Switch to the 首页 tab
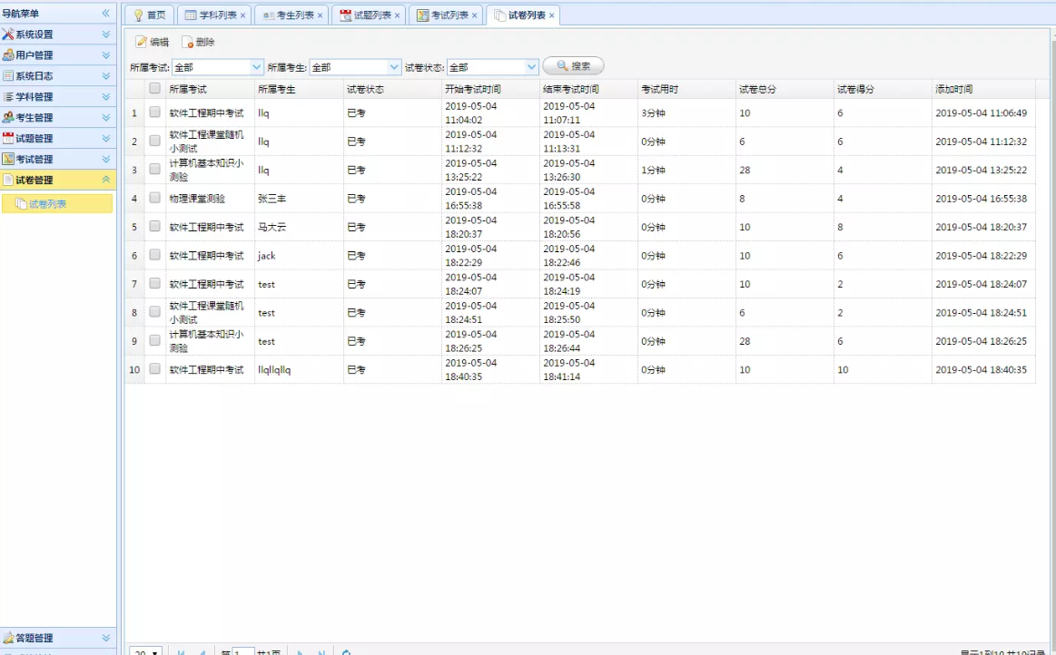The height and width of the screenshot is (655, 1056). pos(150,15)
